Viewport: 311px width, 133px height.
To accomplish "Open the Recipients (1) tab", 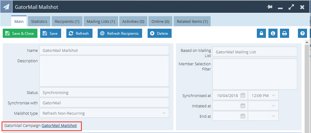I will pyautogui.click(x=67, y=21).
